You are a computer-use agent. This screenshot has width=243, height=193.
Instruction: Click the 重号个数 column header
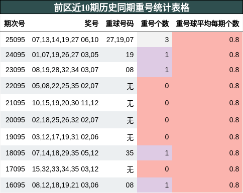click(x=155, y=24)
